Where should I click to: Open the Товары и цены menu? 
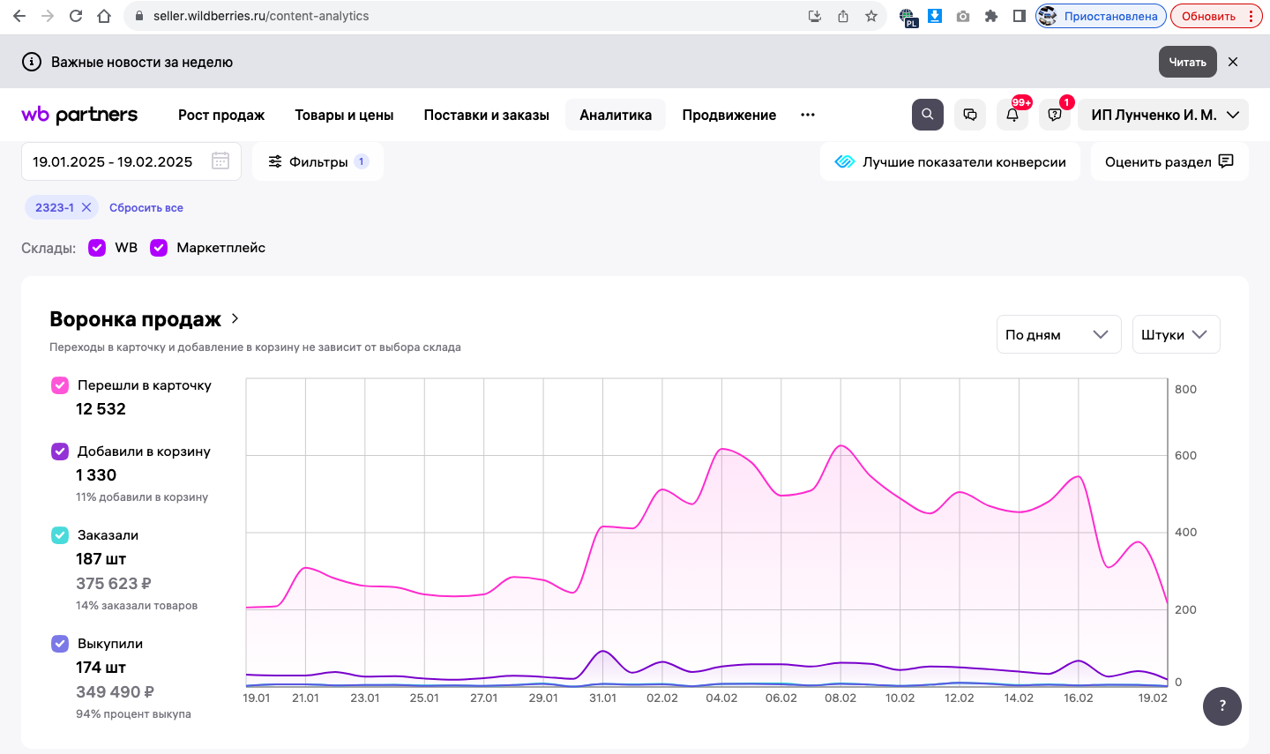344,115
